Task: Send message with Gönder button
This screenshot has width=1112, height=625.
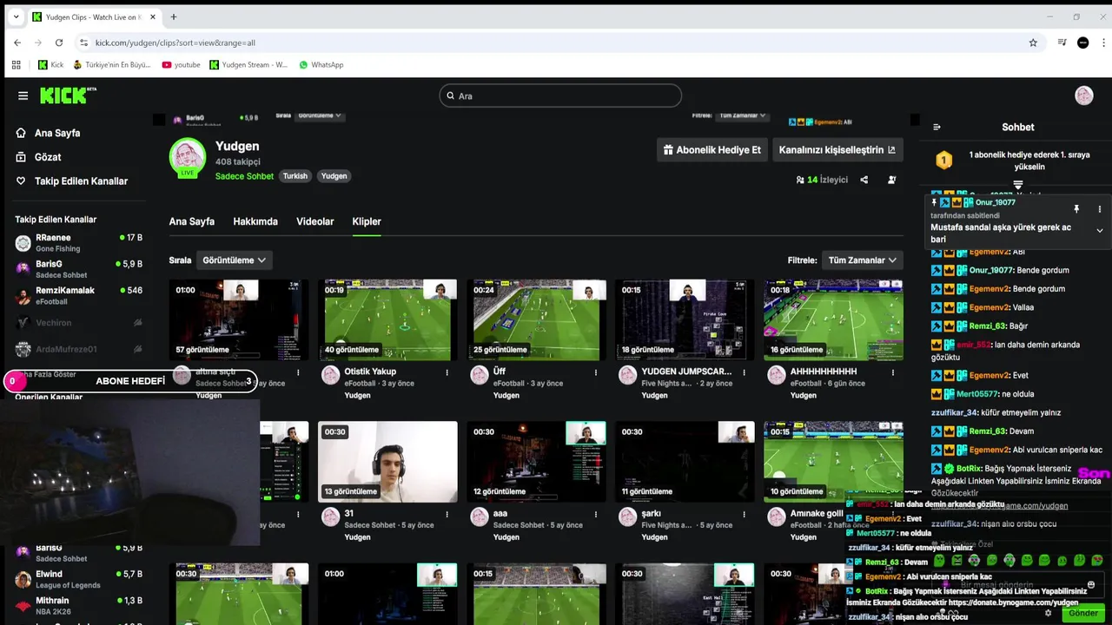Action: click(x=1082, y=613)
